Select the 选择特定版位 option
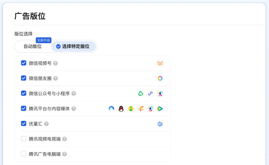269x165 pixels. pyautogui.click(x=74, y=47)
